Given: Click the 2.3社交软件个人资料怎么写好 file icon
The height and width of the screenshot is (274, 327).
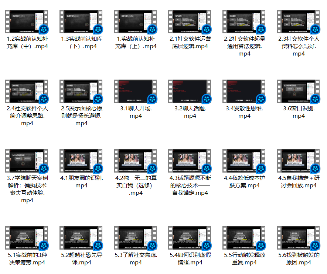Looking at the screenshot, I should click(x=299, y=21).
